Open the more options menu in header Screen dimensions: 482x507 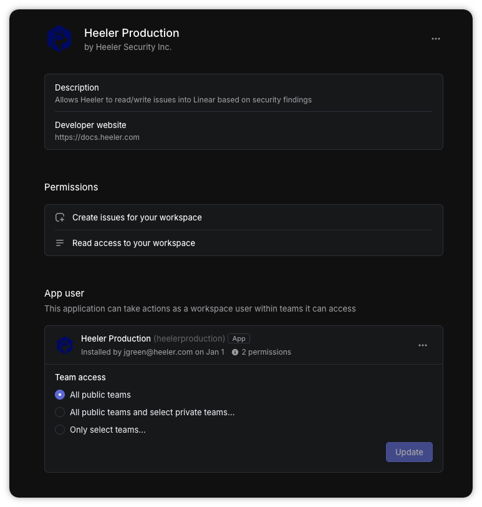pyautogui.click(x=436, y=39)
